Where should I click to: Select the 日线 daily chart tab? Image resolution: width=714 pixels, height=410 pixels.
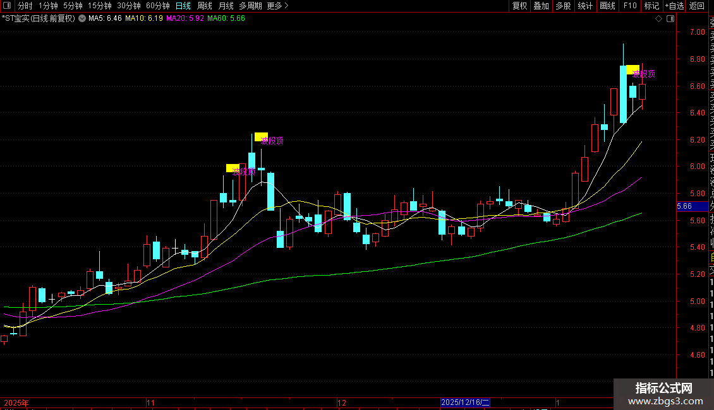pos(183,6)
